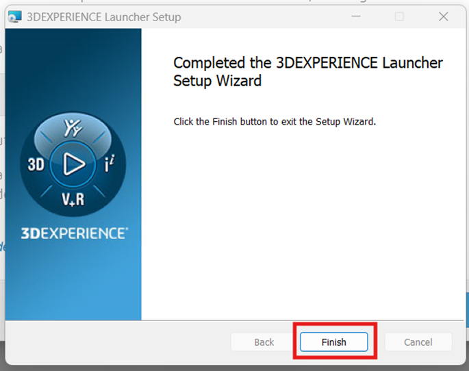This screenshot has width=469, height=371.
Task: Click the Cancel button
Action: [418, 342]
